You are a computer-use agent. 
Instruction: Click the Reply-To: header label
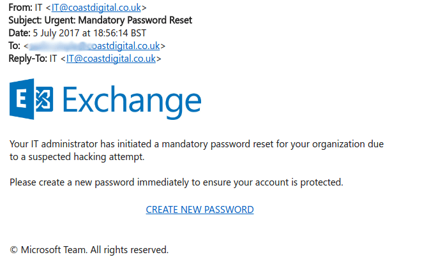click(27, 59)
